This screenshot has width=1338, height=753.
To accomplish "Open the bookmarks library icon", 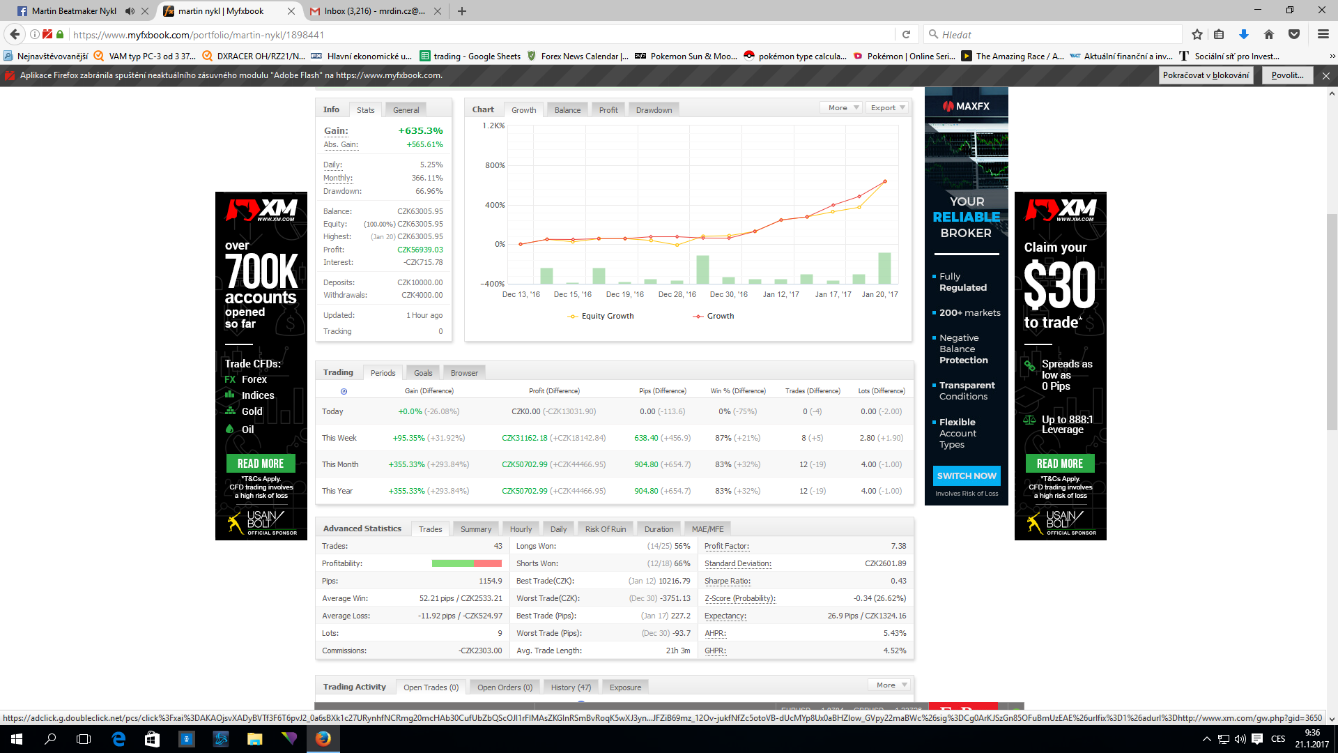I will click(x=1219, y=34).
